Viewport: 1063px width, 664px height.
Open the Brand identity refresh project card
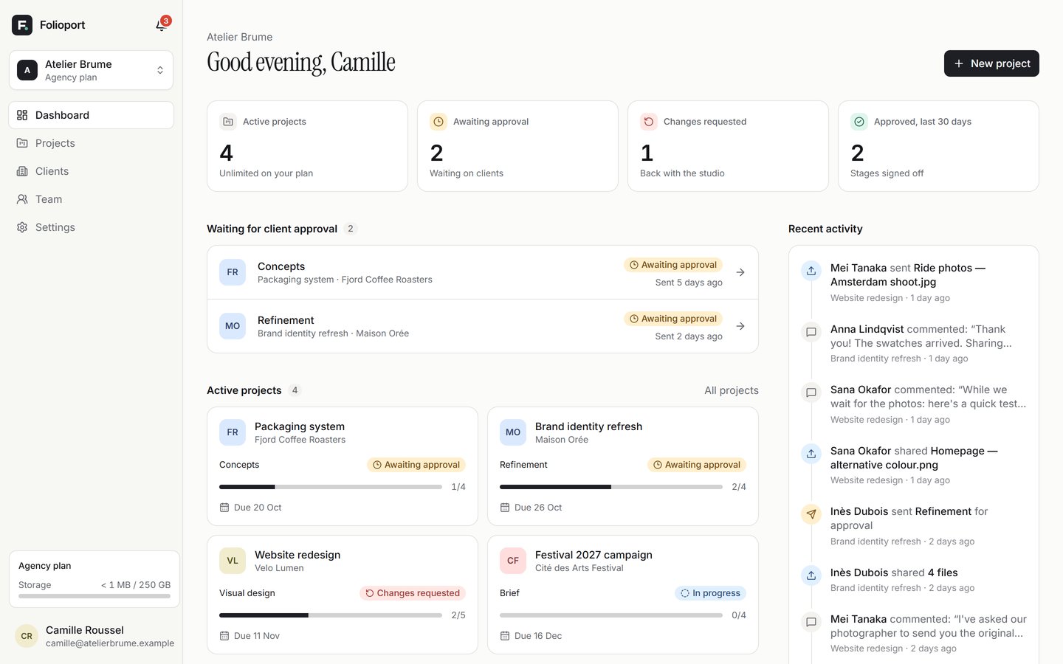coord(623,466)
